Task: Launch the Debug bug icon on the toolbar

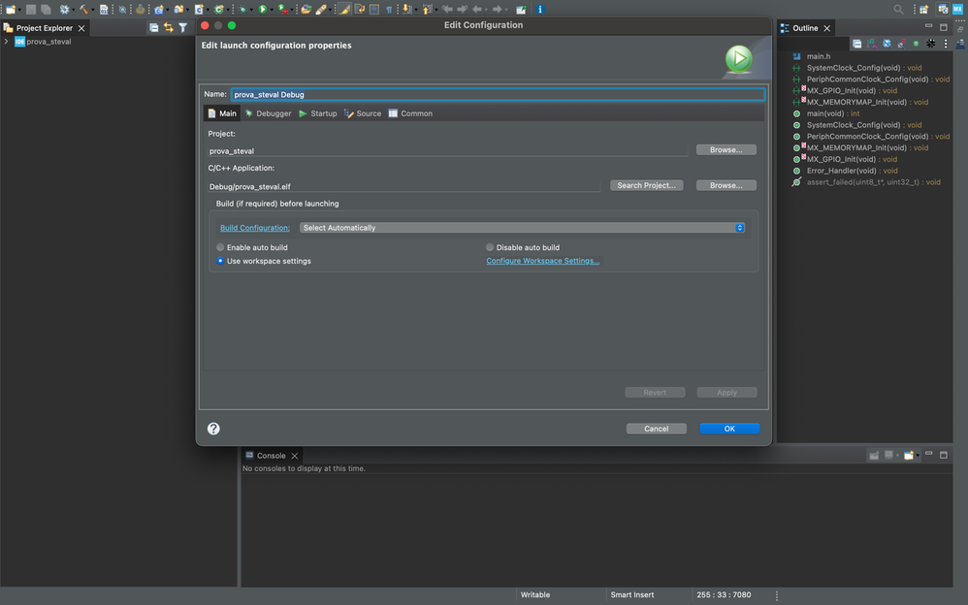Action: [242, 9]
